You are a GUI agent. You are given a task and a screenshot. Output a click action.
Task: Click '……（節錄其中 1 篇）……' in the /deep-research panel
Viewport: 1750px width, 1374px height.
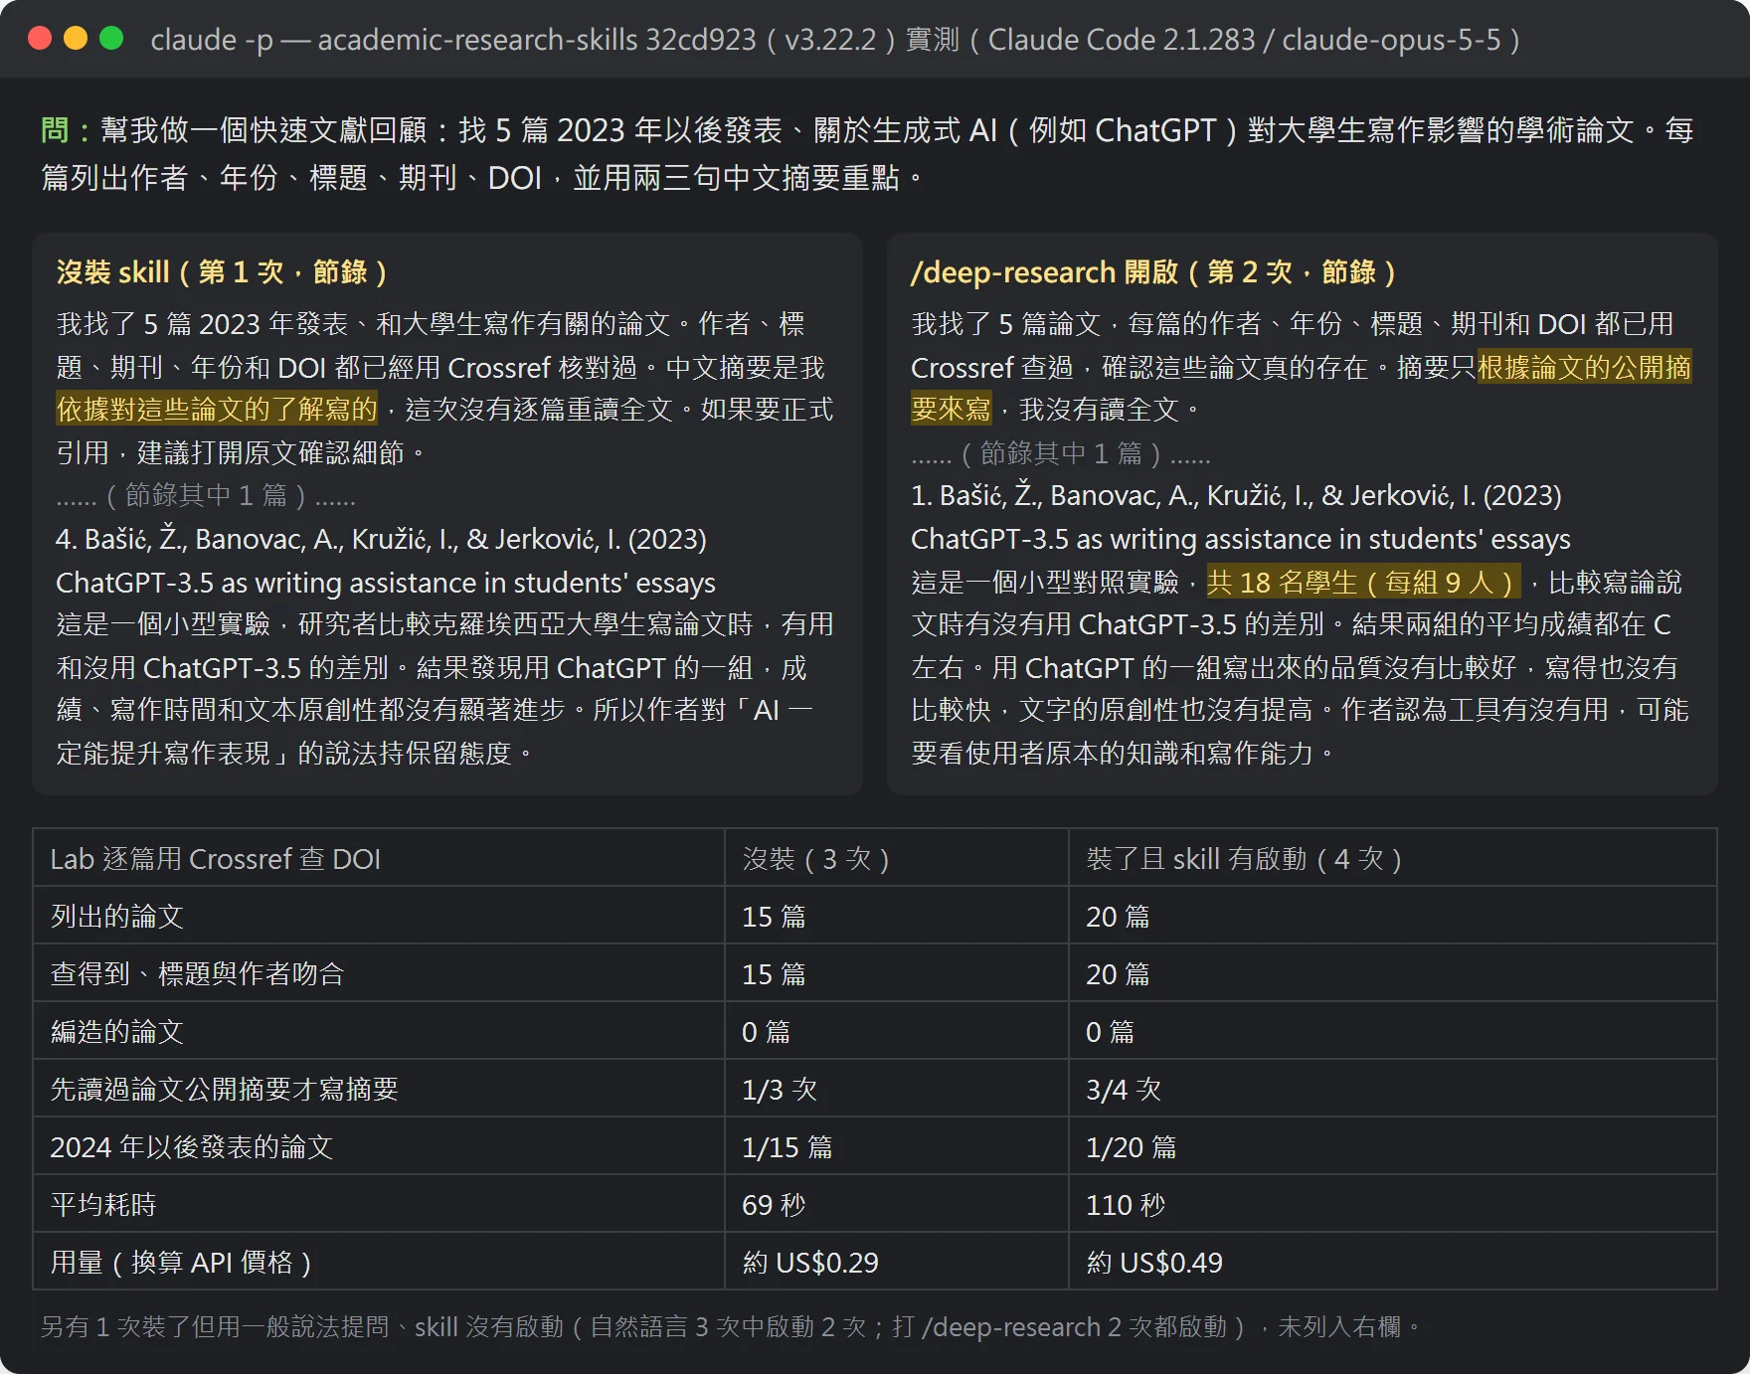[x=1061, y=453]
